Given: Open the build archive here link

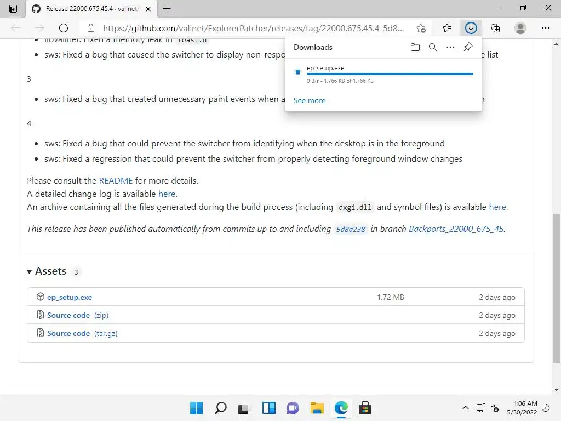Looking at the screenshot, I should pos(497,207).
